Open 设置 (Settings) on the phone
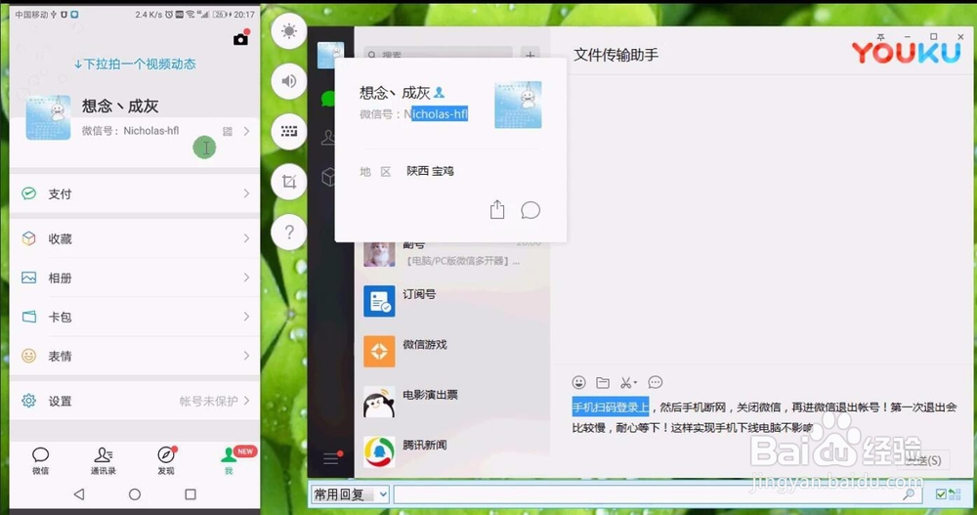 135,401
